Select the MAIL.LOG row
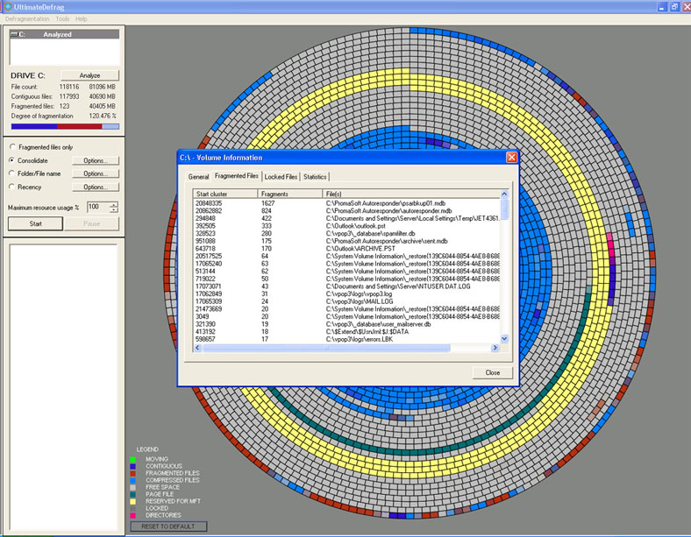Viewport: 691px width, 537px height. [x=347, y=301]
